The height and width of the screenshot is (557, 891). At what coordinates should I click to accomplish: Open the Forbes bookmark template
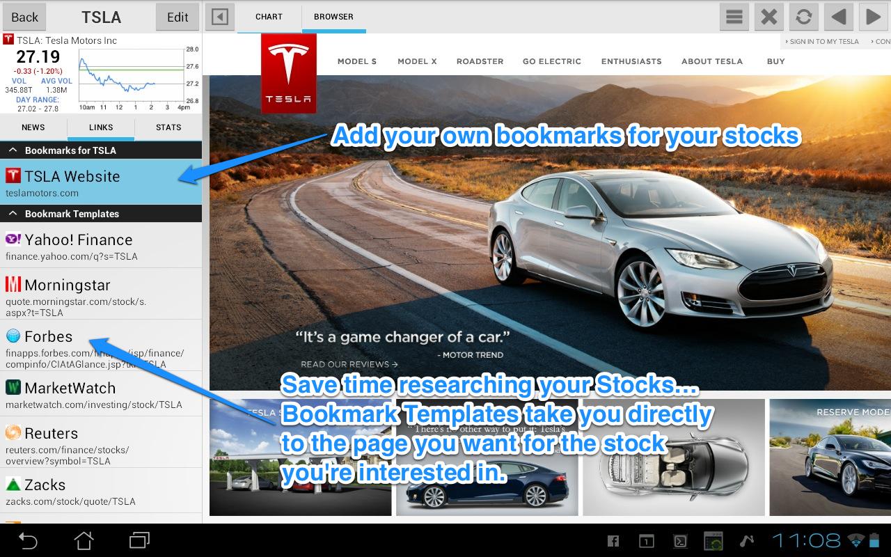101,345
